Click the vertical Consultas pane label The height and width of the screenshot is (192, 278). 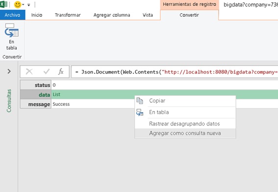pyautogui.click(x=9, y=100)
